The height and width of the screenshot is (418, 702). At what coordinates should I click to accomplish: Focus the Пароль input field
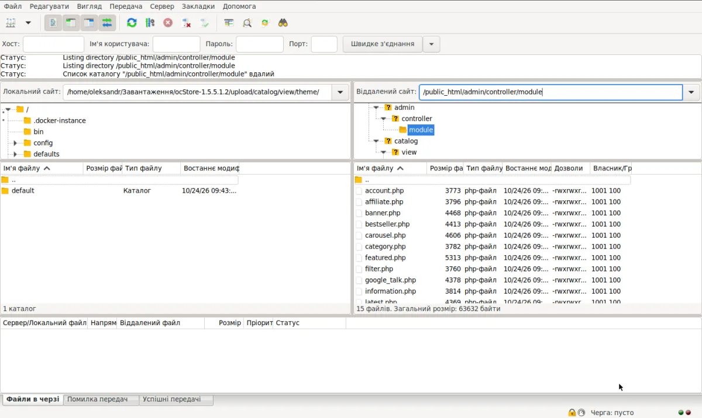[260, 44]
